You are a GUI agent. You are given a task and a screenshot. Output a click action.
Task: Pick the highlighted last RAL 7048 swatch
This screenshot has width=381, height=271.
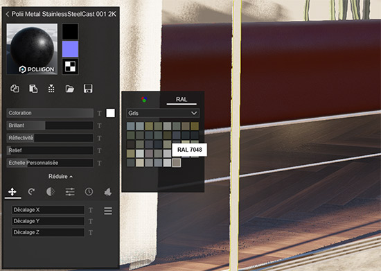point(177,163)
